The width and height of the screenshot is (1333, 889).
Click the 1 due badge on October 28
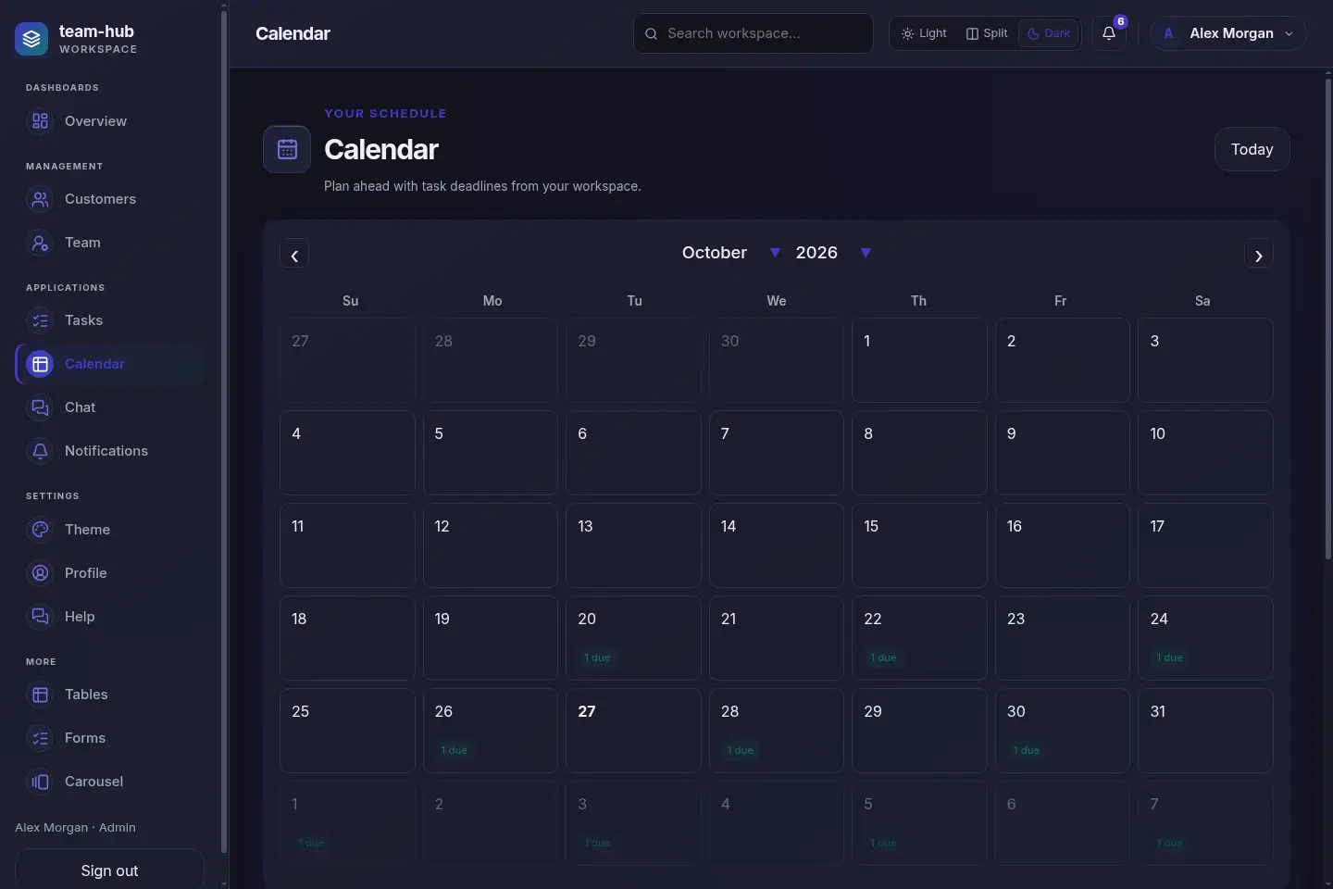tap(741, 750)
